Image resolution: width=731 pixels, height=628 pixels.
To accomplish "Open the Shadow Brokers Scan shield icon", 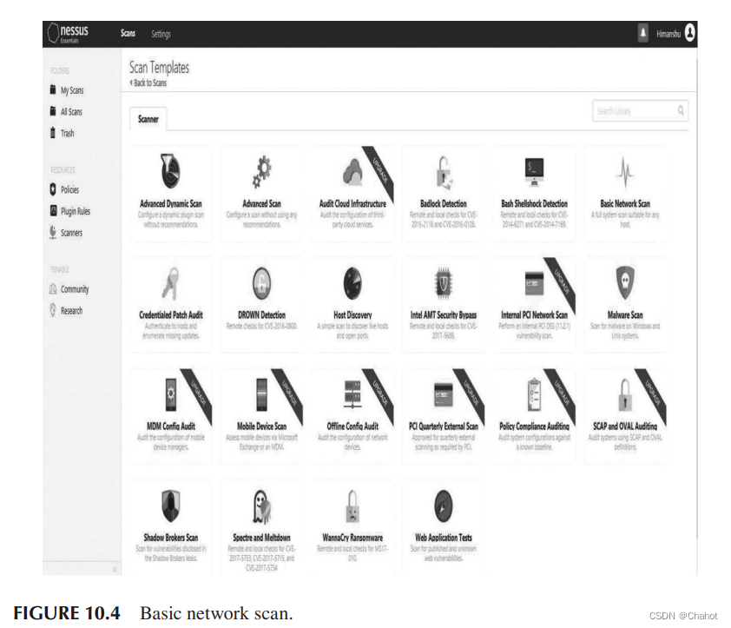I will 171,506.
